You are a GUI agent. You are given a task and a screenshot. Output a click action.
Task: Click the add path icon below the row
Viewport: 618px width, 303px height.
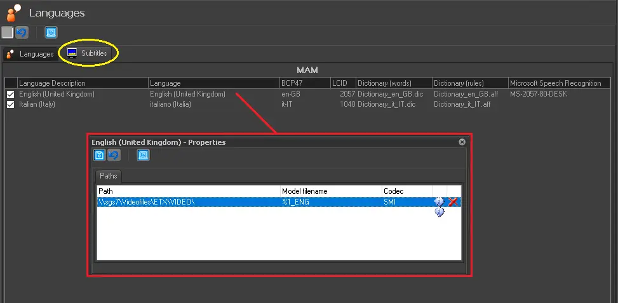click(x=439, y=212)
